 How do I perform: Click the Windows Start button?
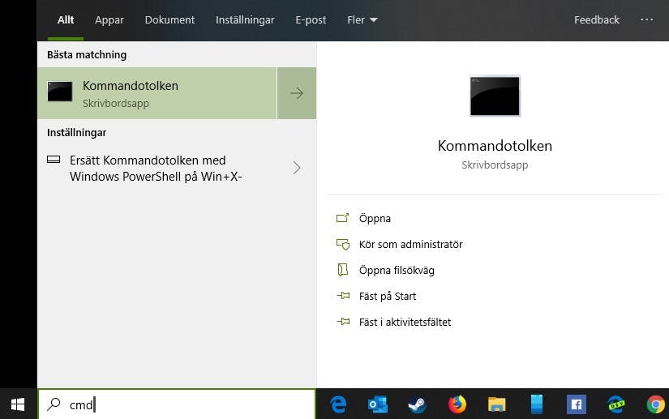click(18, 404)
